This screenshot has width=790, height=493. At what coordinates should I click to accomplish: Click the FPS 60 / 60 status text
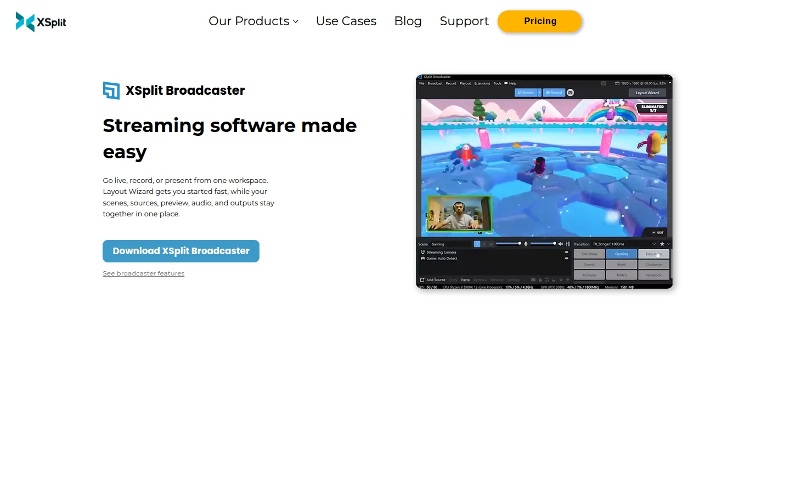[428, 287]
